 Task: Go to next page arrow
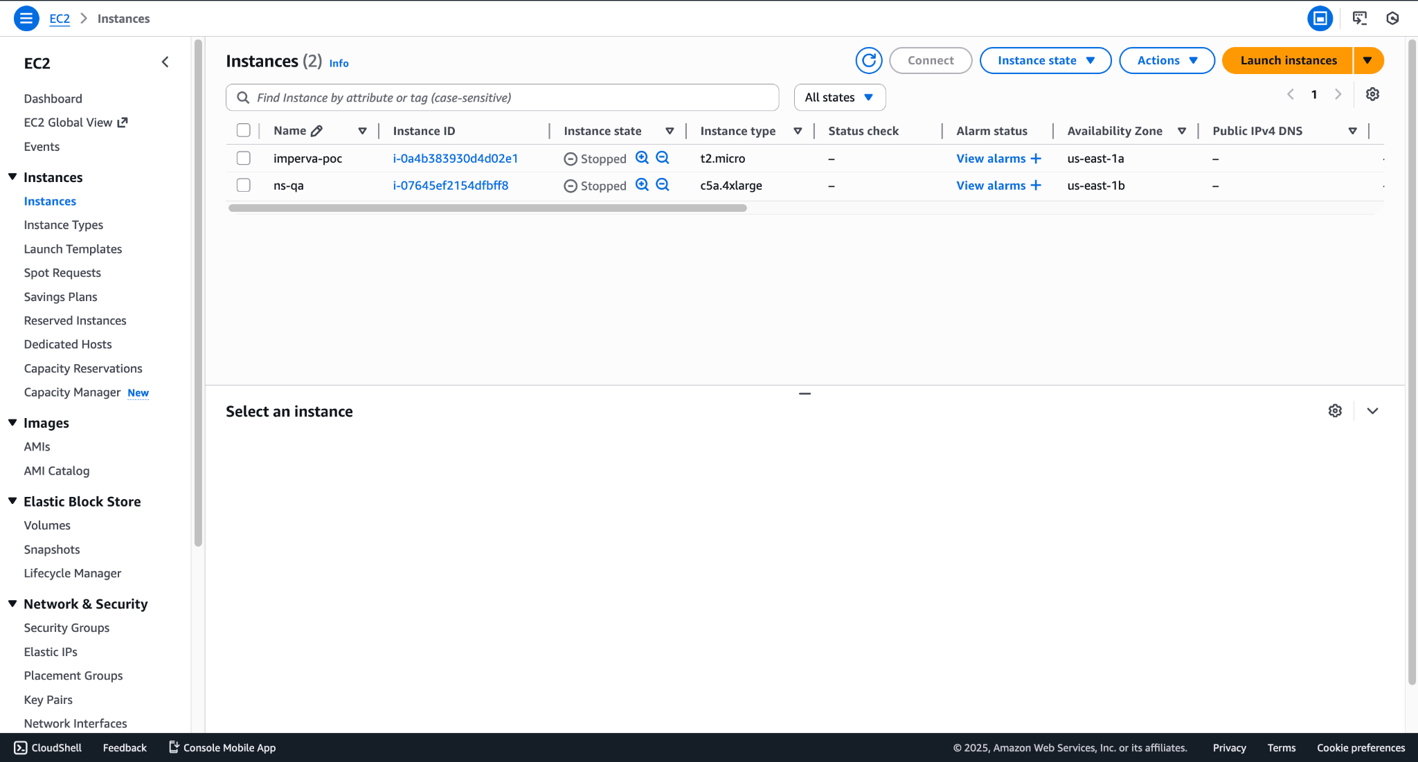click(1338, 94)
